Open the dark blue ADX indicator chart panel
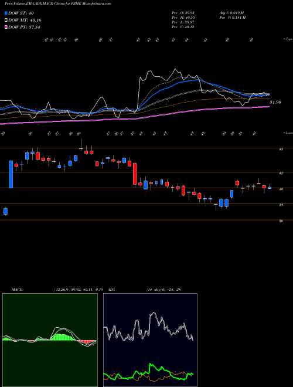This screenshot has height=387, width=293. [x=150, y=340]
